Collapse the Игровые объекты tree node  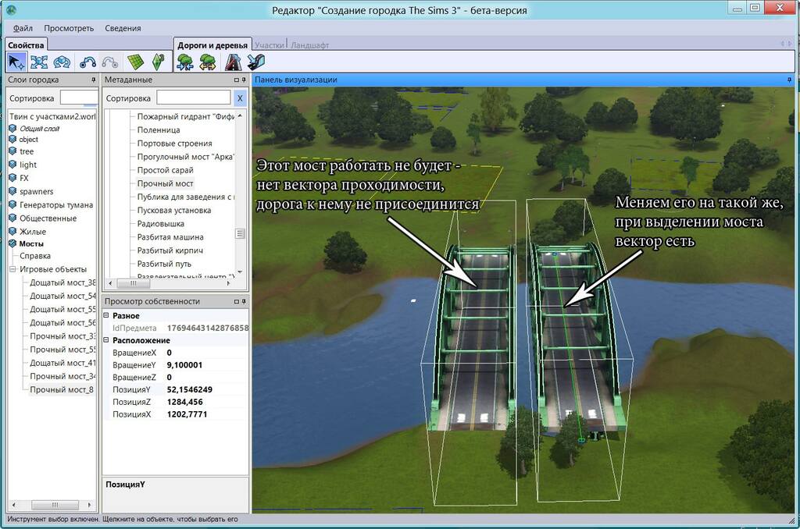pyautogui.click(x=12, y=270)
